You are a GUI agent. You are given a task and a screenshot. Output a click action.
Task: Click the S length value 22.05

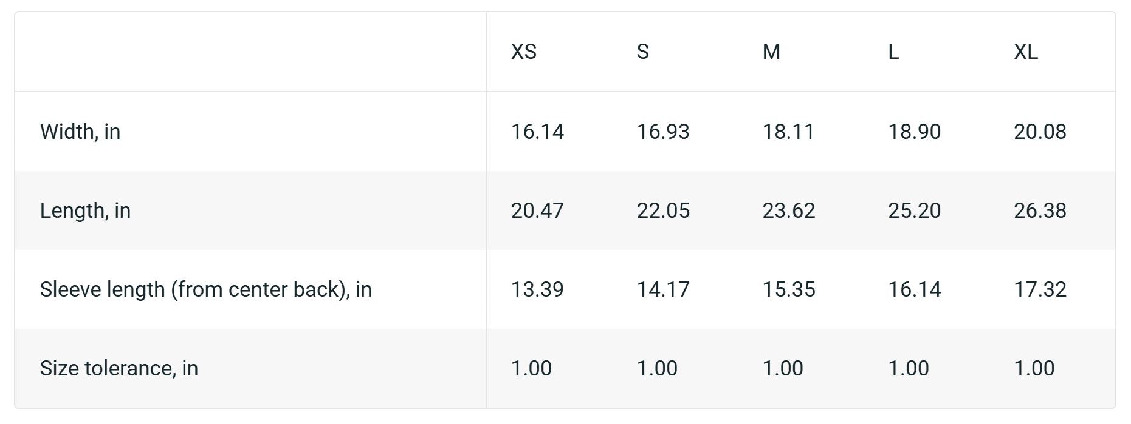click(x=663, y=210)
